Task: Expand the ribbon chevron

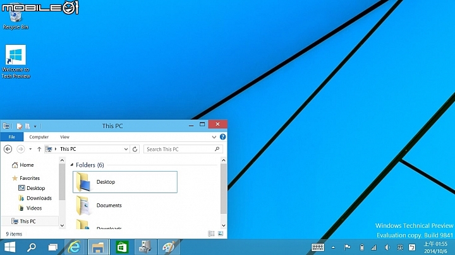Action: coord(214,137)
